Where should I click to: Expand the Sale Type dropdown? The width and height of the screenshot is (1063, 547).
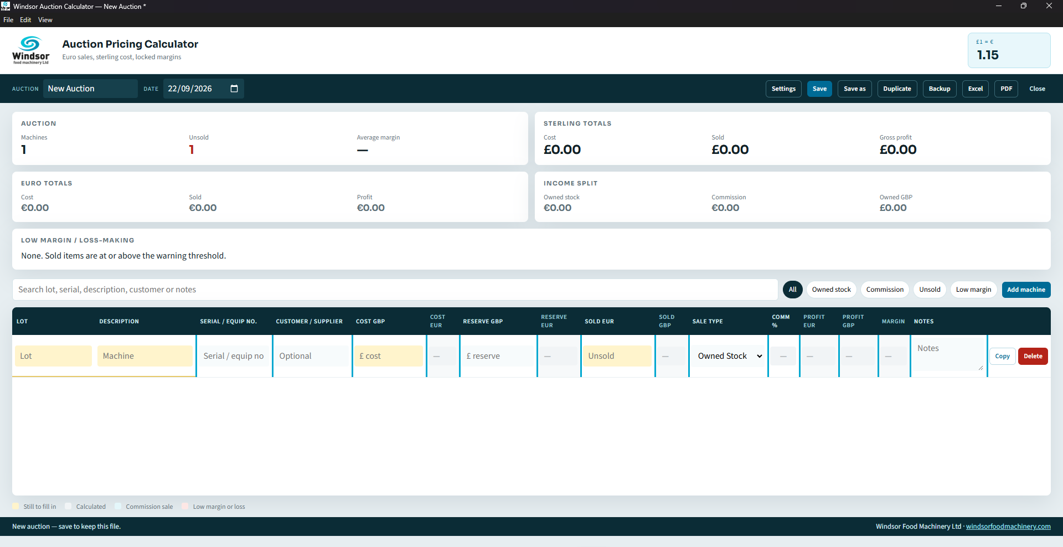729,356
